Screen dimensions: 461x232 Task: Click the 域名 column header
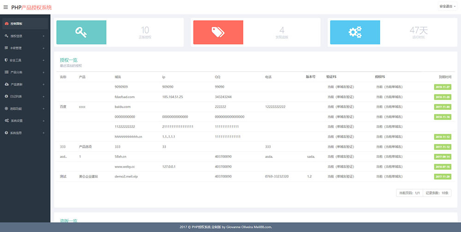[x=118, y=77]
